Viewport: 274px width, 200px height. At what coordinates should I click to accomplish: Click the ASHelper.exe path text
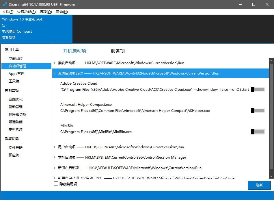pyautogui.click(x=135, y=111)
